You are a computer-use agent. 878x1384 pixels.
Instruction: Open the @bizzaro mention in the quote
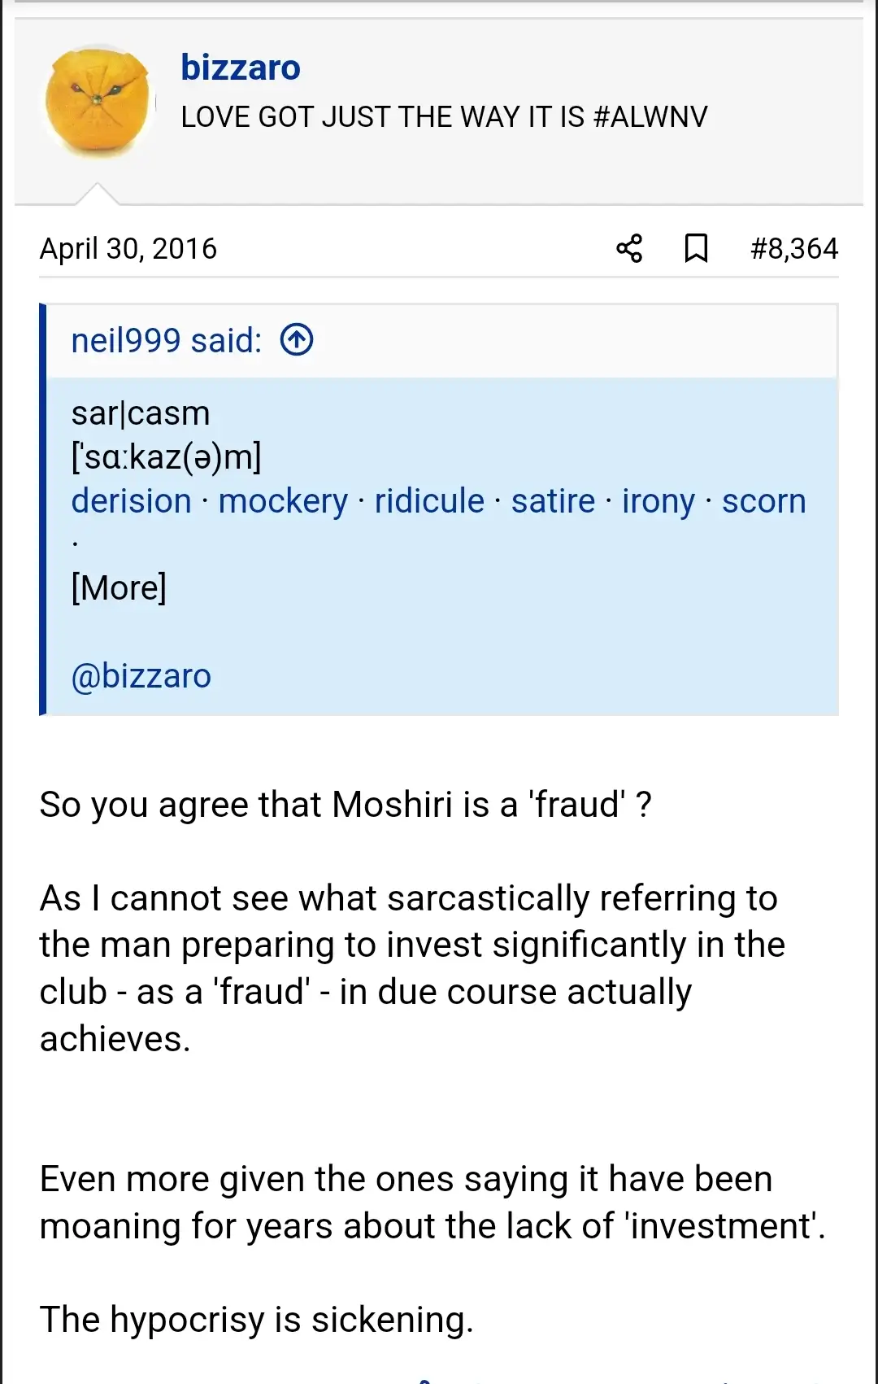coord(141,676)
